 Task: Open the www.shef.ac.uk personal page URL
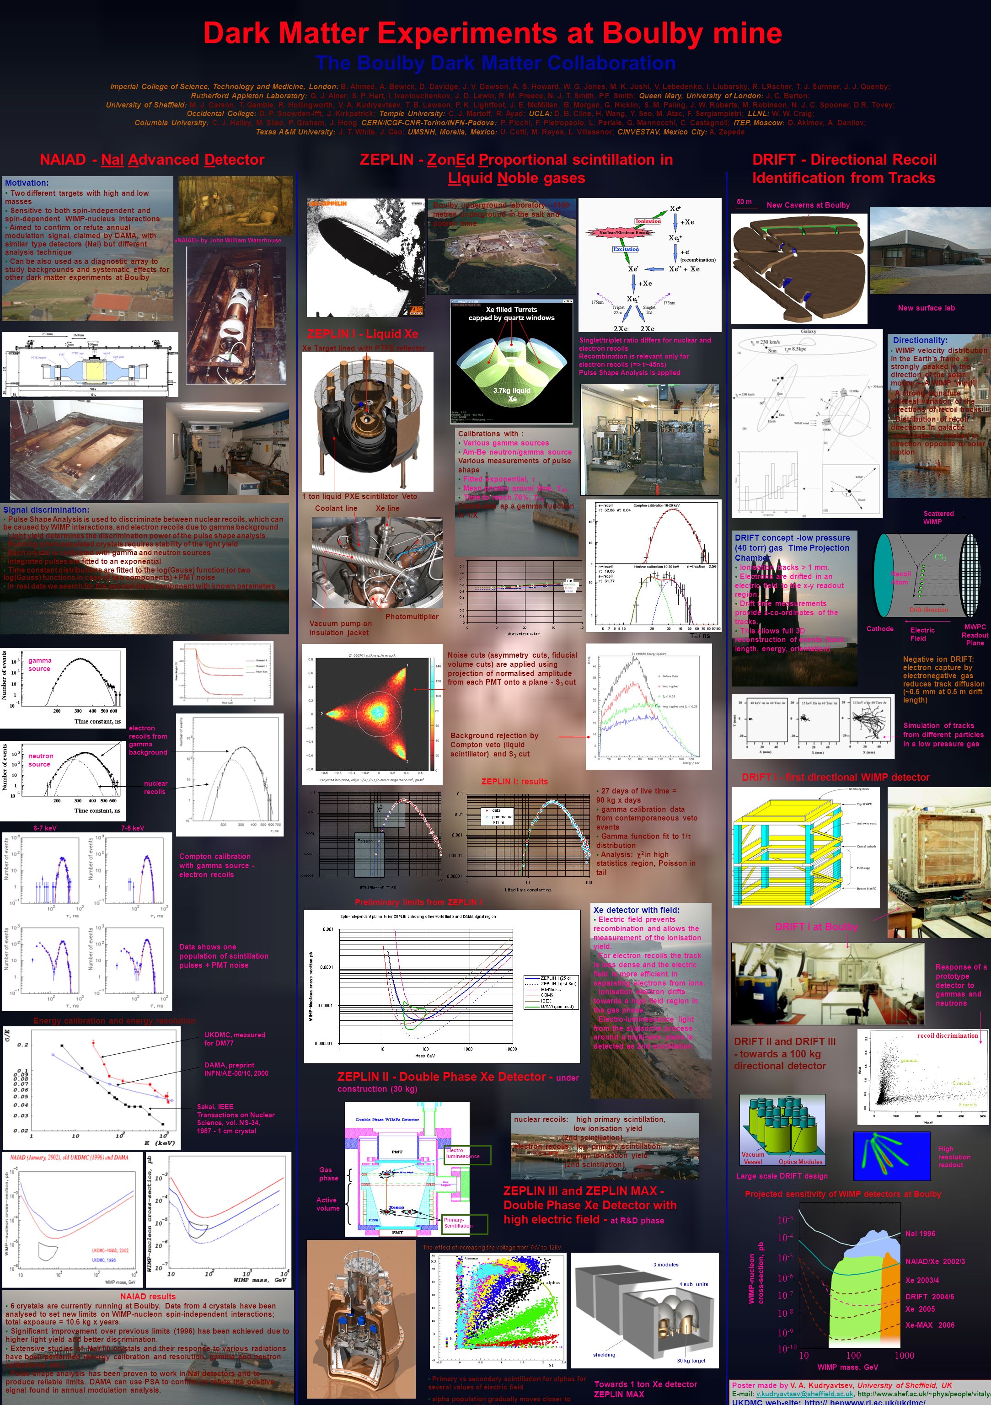(924, 1394)
